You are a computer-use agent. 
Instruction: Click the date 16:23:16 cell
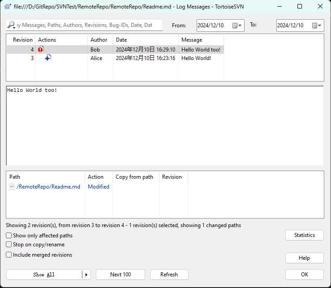(146, 58)
